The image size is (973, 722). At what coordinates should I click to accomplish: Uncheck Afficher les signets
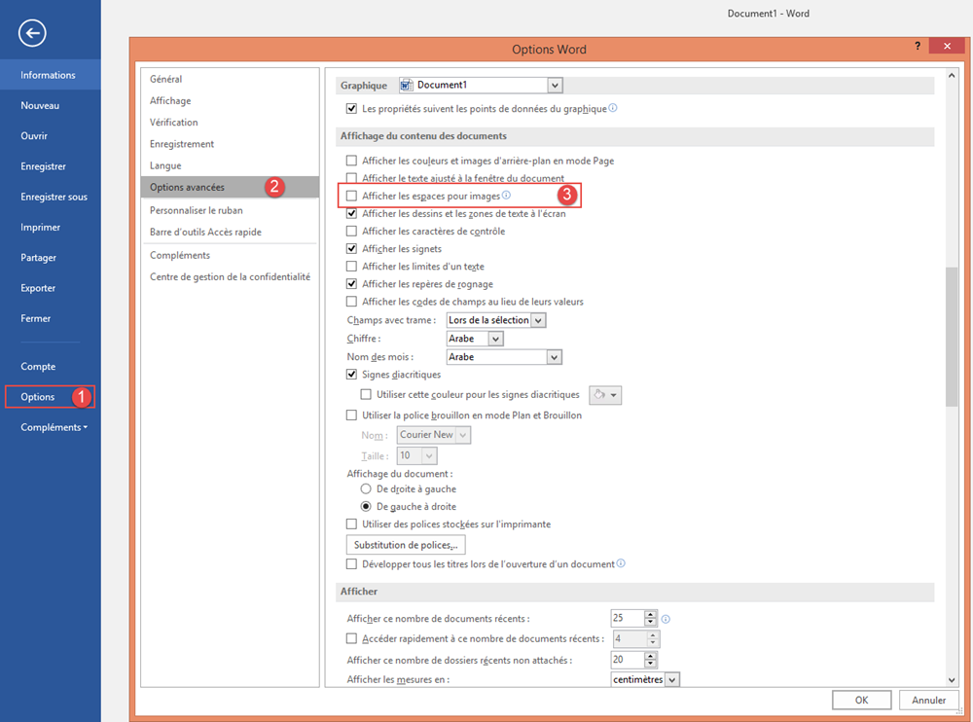[x=351, y=248]
